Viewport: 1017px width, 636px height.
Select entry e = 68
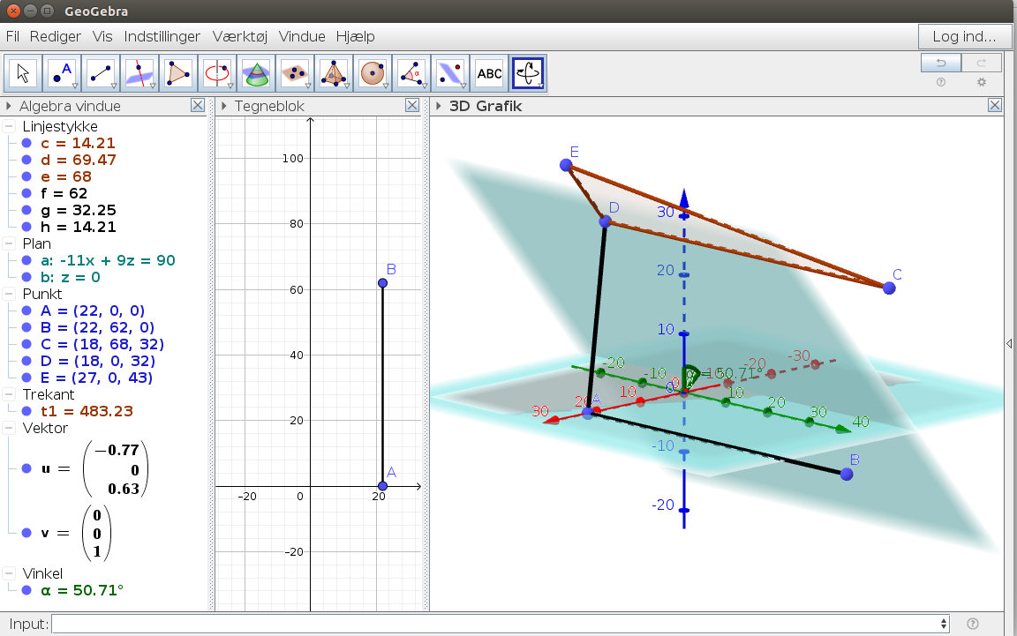(65, 177)
